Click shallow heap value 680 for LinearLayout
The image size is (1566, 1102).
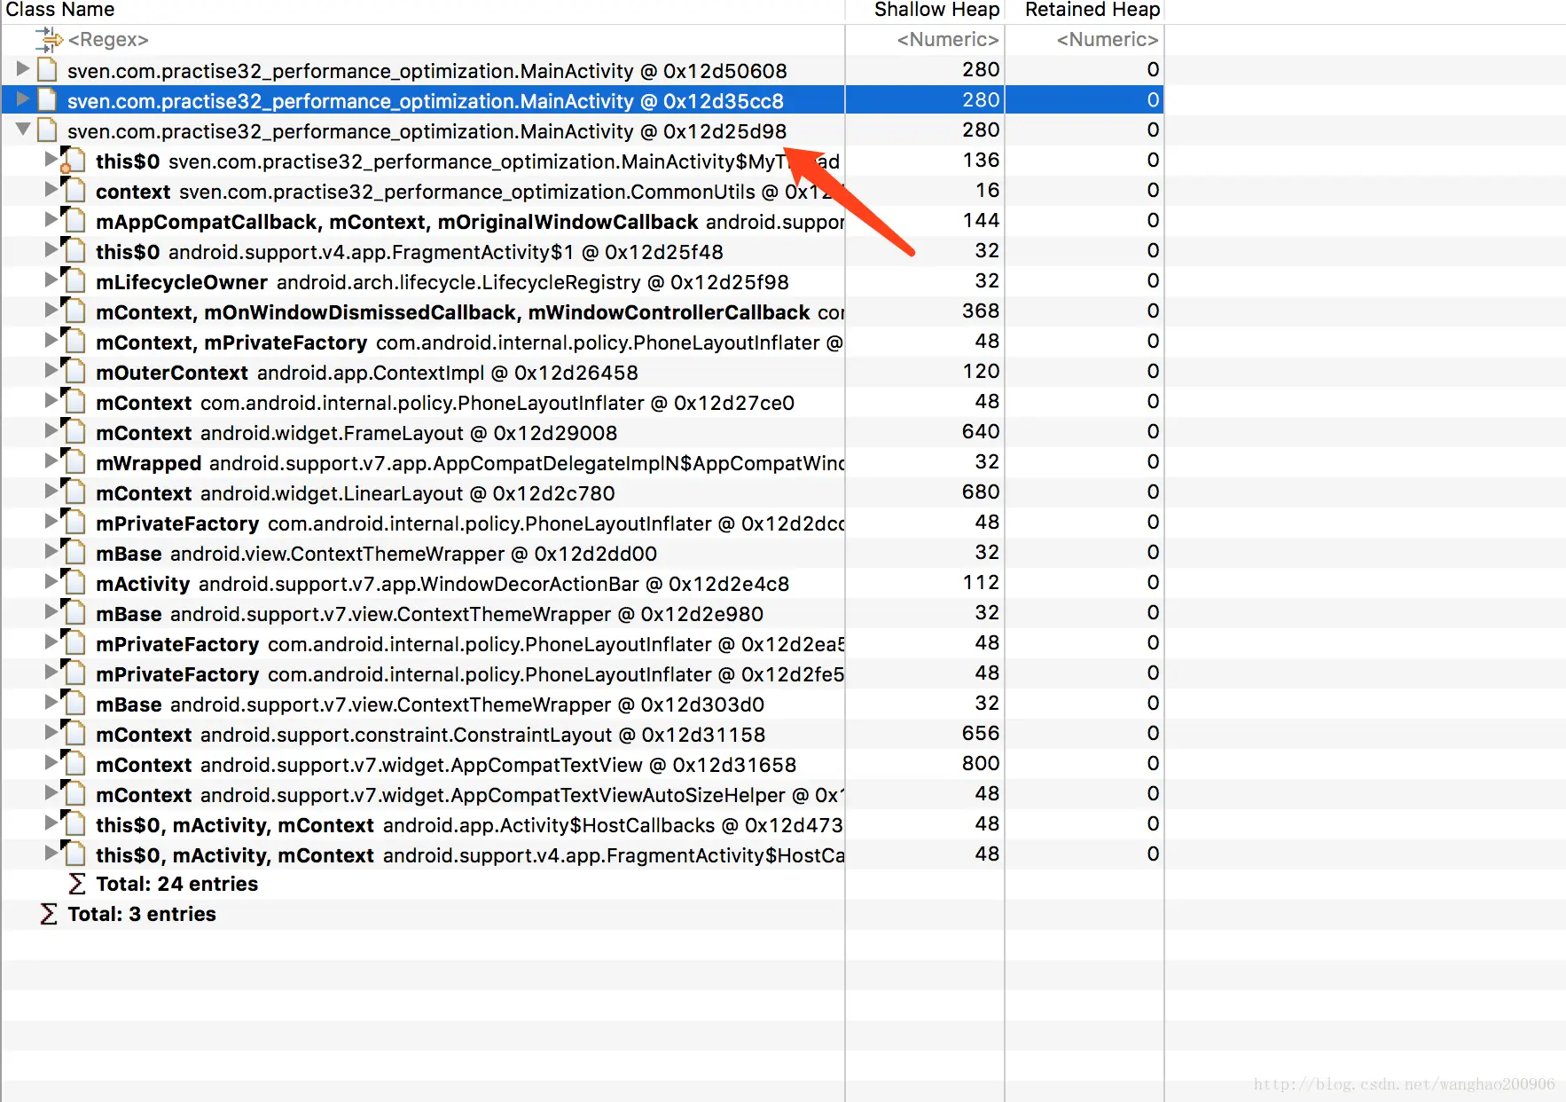coord(981,492)
